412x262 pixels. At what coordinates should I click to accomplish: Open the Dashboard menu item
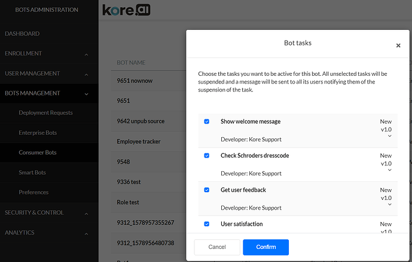tap(22, 33)
